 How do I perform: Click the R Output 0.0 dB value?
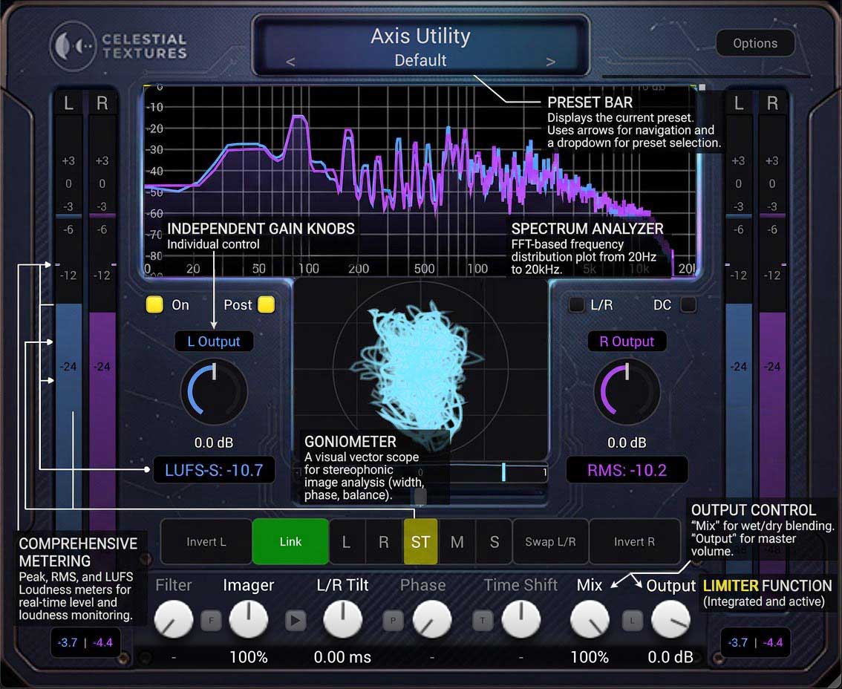(x=627, y=443)
